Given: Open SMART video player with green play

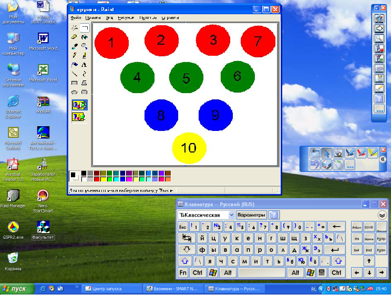Looking at the screenshot, I should (379, 58).
